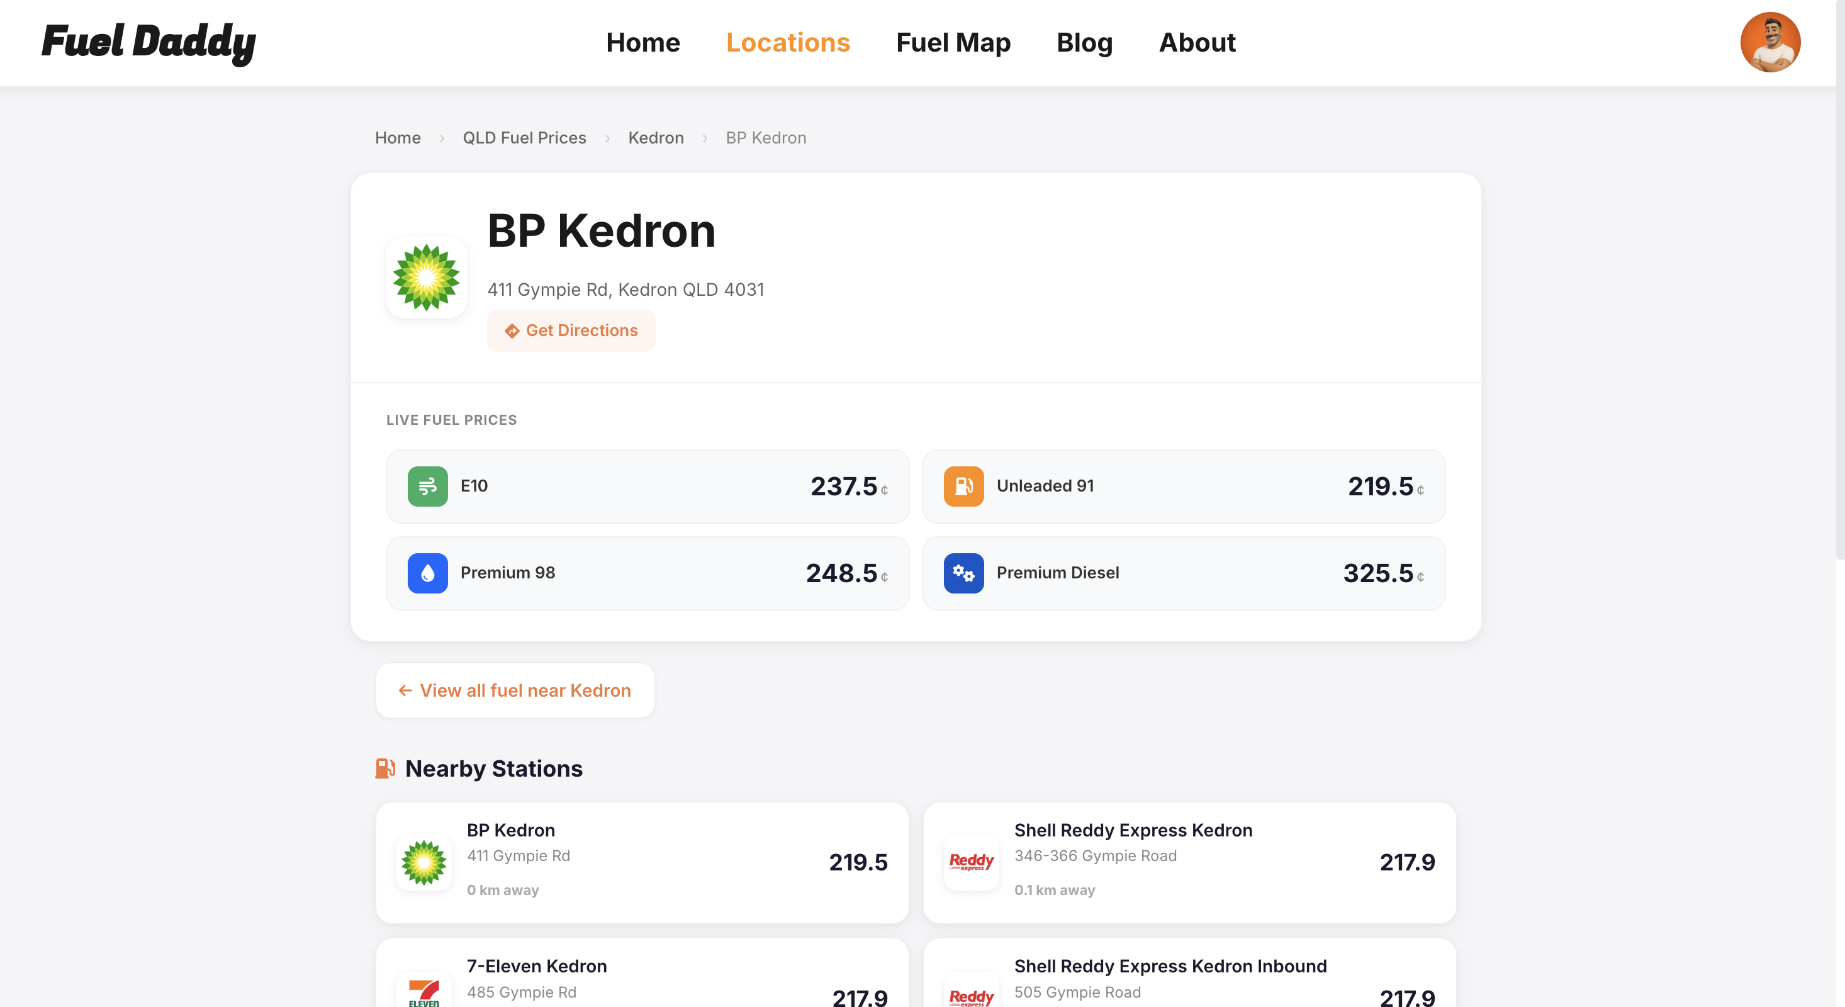Click the LIVE FUEL PRICES label
The image size is (1845, 1007).
pyautogui.click(x=451, y=420)
